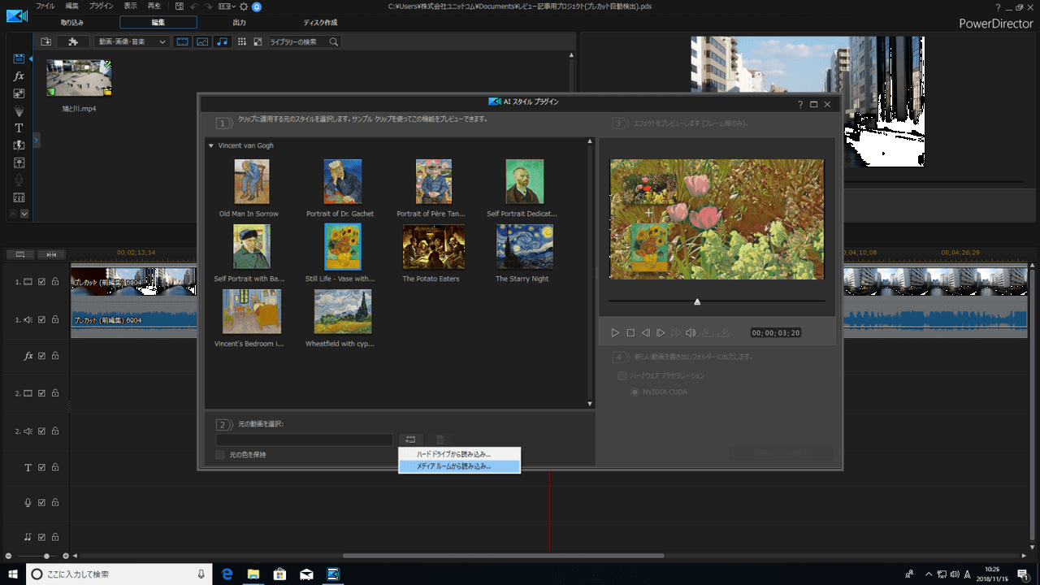Select The Starry Night style thumbnail
This screenshot has height=585, width=1040.
tap(525, 247)
